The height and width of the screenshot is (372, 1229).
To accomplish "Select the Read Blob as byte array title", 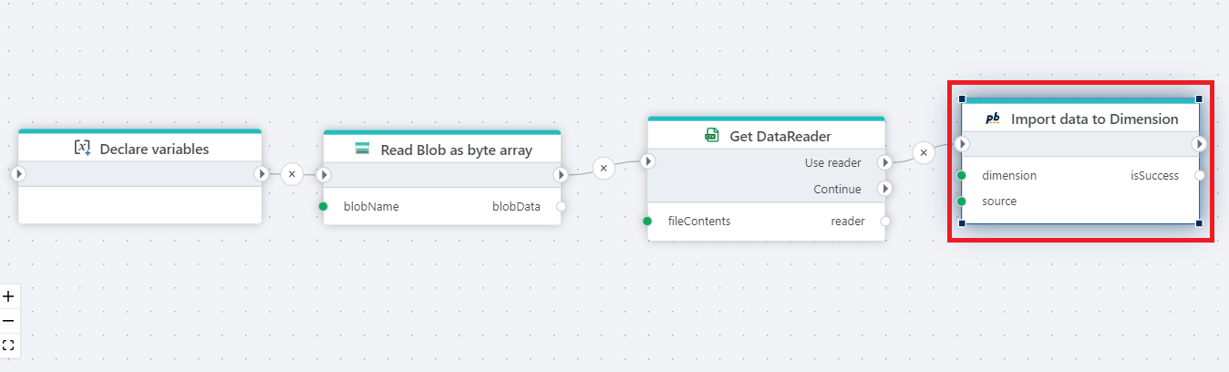I will tap(456, 150).
